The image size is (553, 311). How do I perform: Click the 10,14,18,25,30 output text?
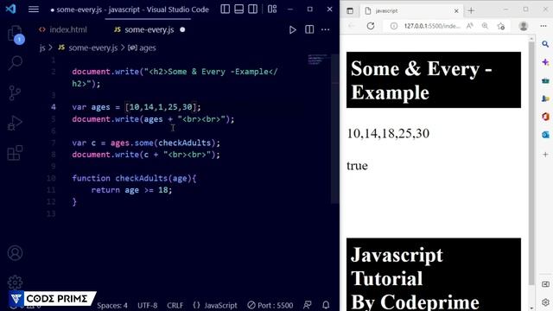388,134
